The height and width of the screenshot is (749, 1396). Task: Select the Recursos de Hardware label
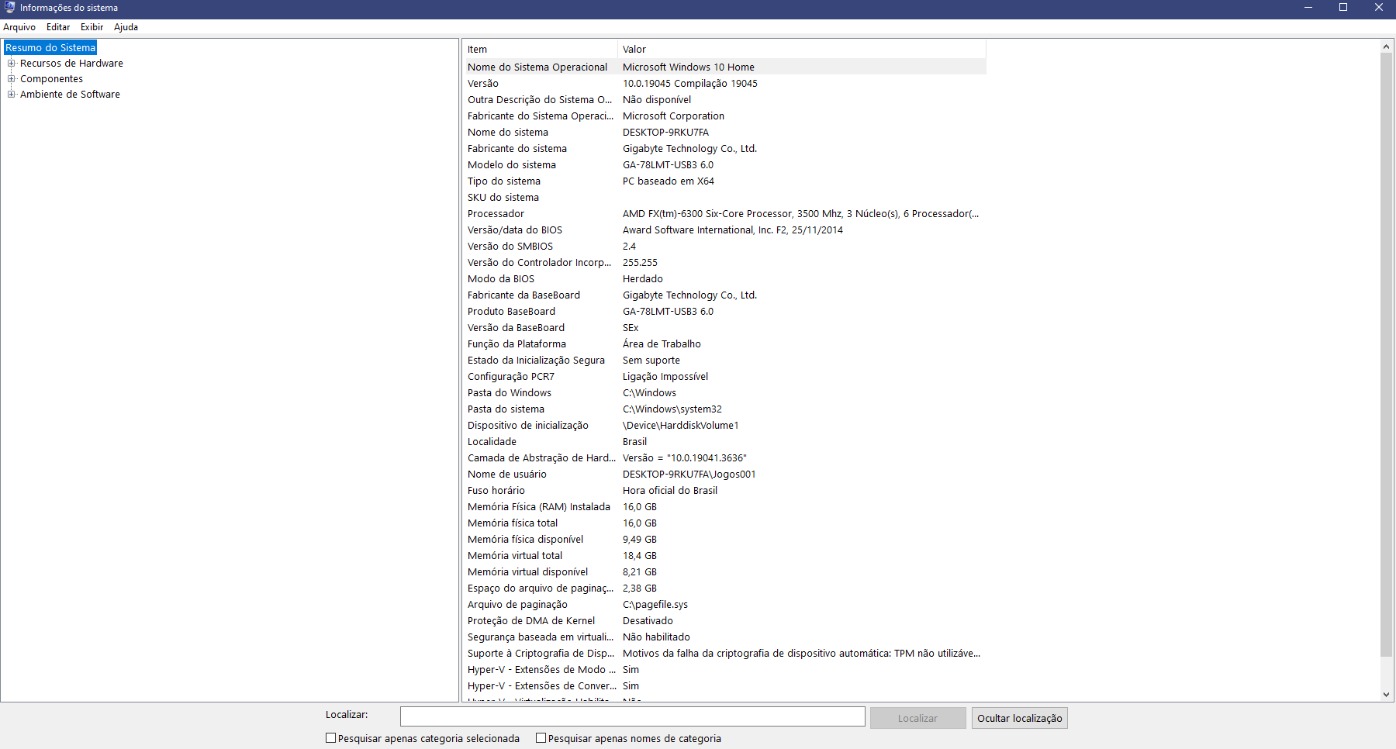(x=71, y=64)
